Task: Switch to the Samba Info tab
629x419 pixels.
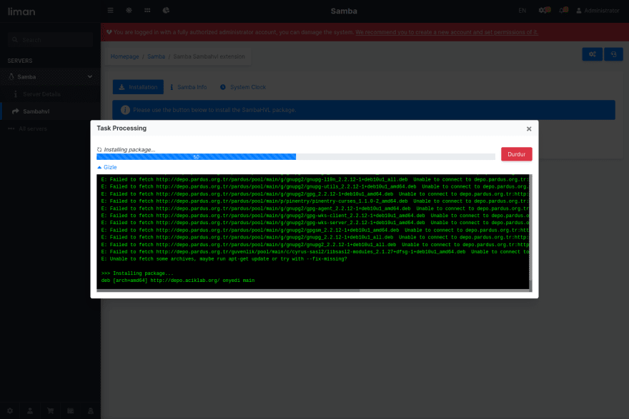Action: 189,87
